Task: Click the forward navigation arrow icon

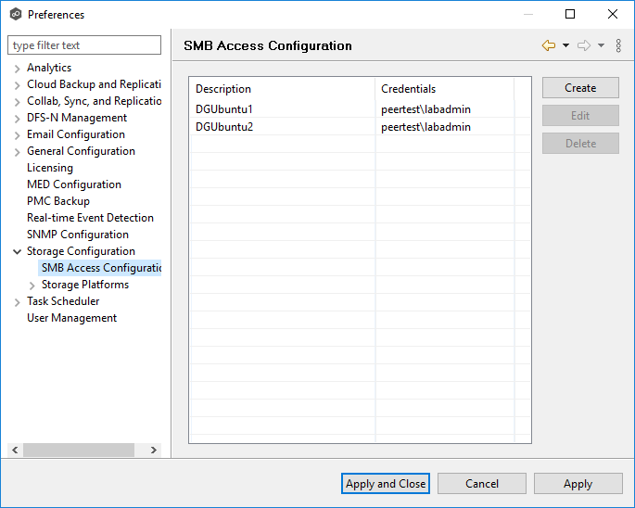Action: (x=584, y=45)
